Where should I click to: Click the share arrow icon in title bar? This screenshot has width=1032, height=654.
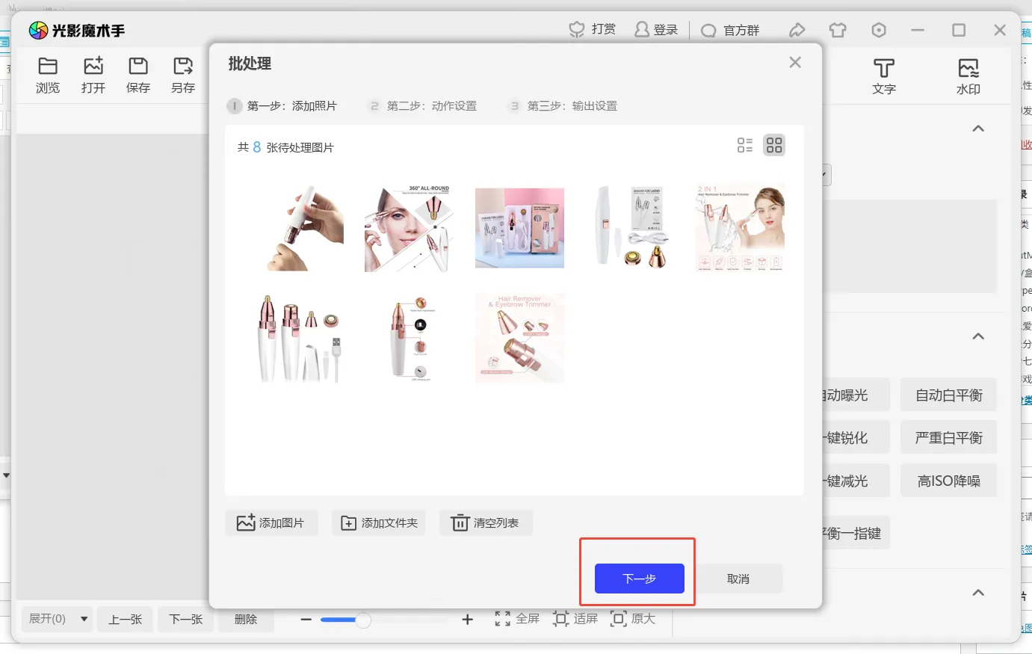pos(797,30)
